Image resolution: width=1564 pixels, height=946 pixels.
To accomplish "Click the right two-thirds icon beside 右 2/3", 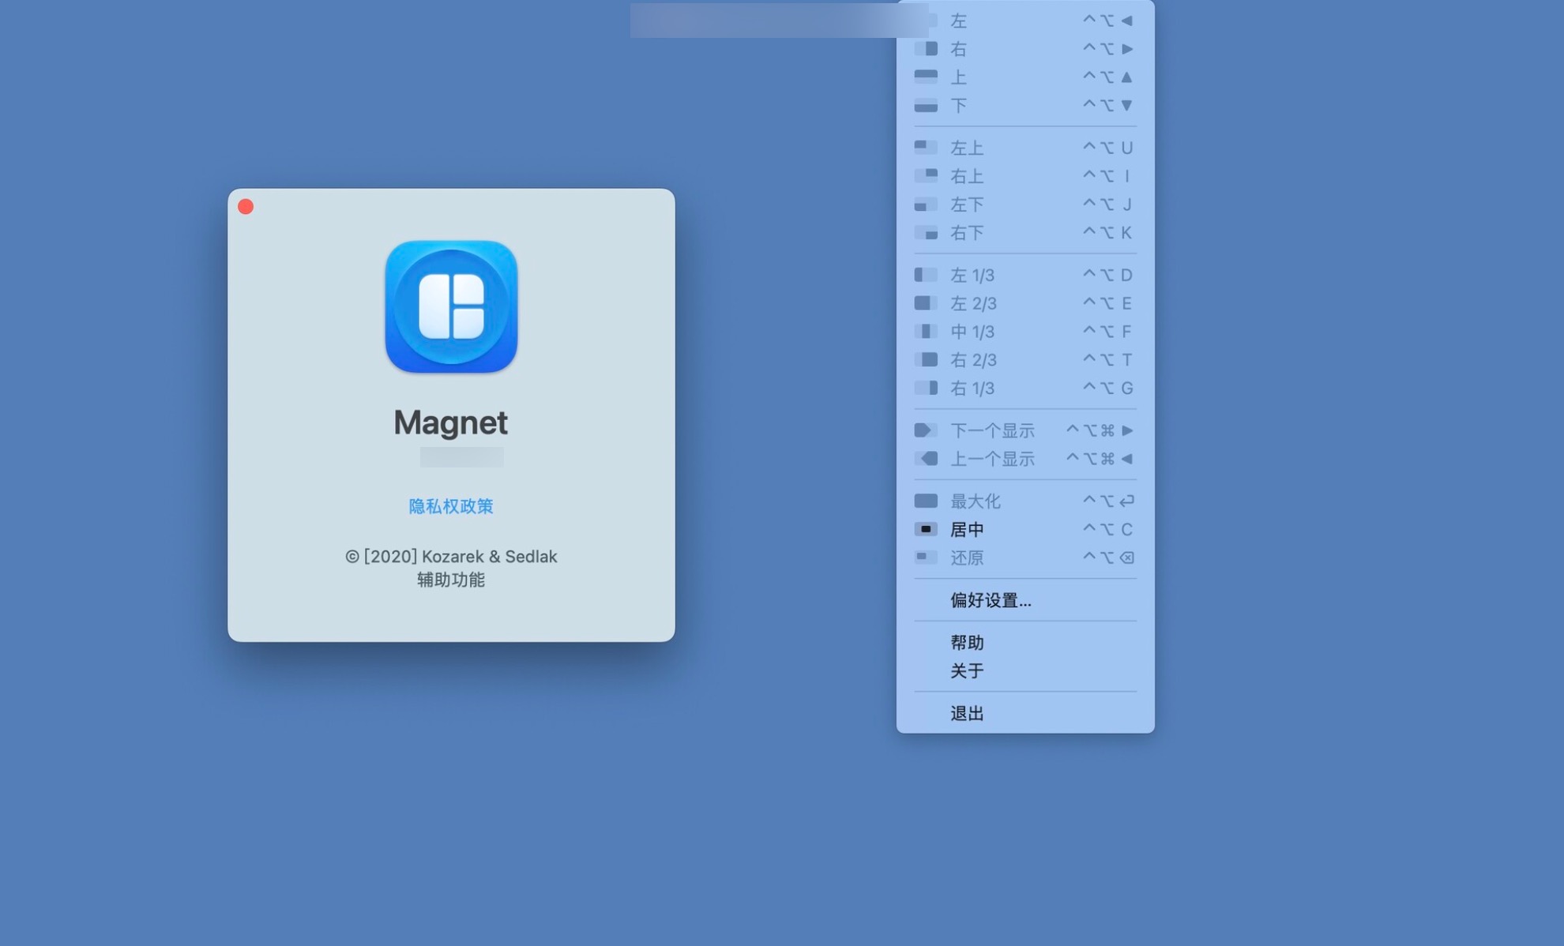I will (x=926, y=359).
